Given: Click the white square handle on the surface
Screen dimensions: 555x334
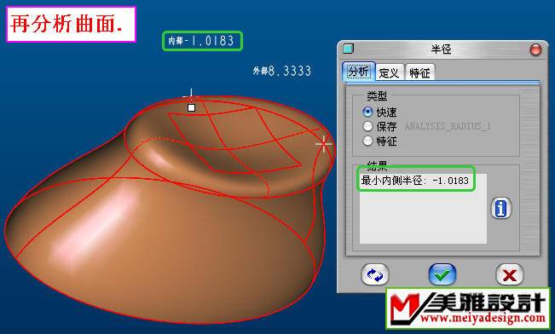Looking at the screenshot, I should point(191,107).
